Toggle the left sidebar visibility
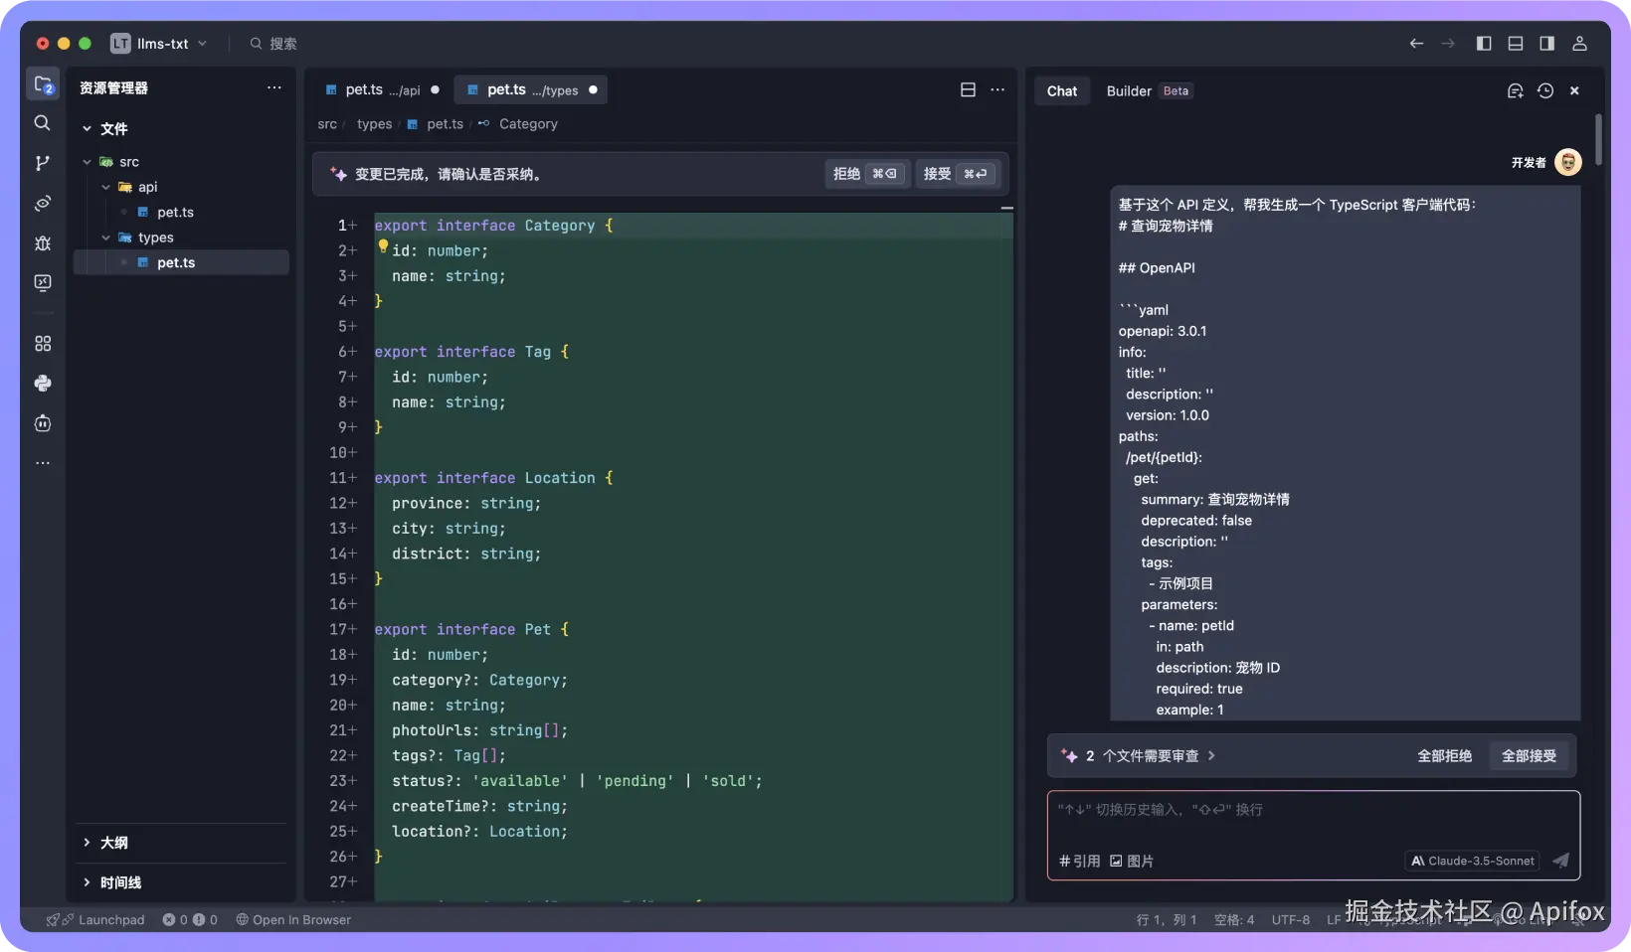Viewport: 1631px width, 952px height. coord(1484,44)
